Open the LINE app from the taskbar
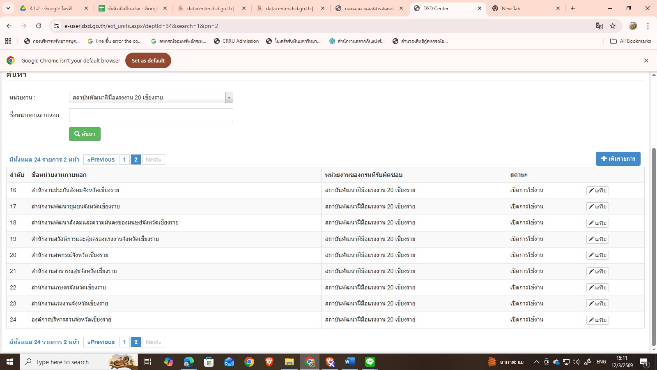This screenshot has width=657, height=370. (370, 362)
